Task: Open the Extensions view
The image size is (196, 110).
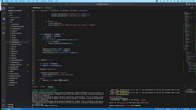Action: point(3,28)
